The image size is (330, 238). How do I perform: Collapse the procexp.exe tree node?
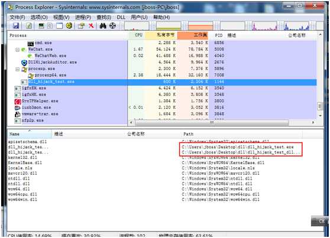[18, 69]
